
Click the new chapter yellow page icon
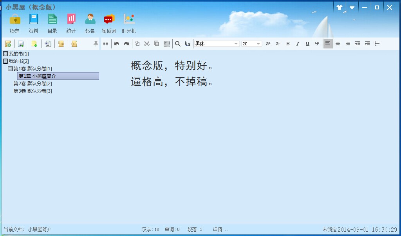pyautogui.click(x=34, y=44)
